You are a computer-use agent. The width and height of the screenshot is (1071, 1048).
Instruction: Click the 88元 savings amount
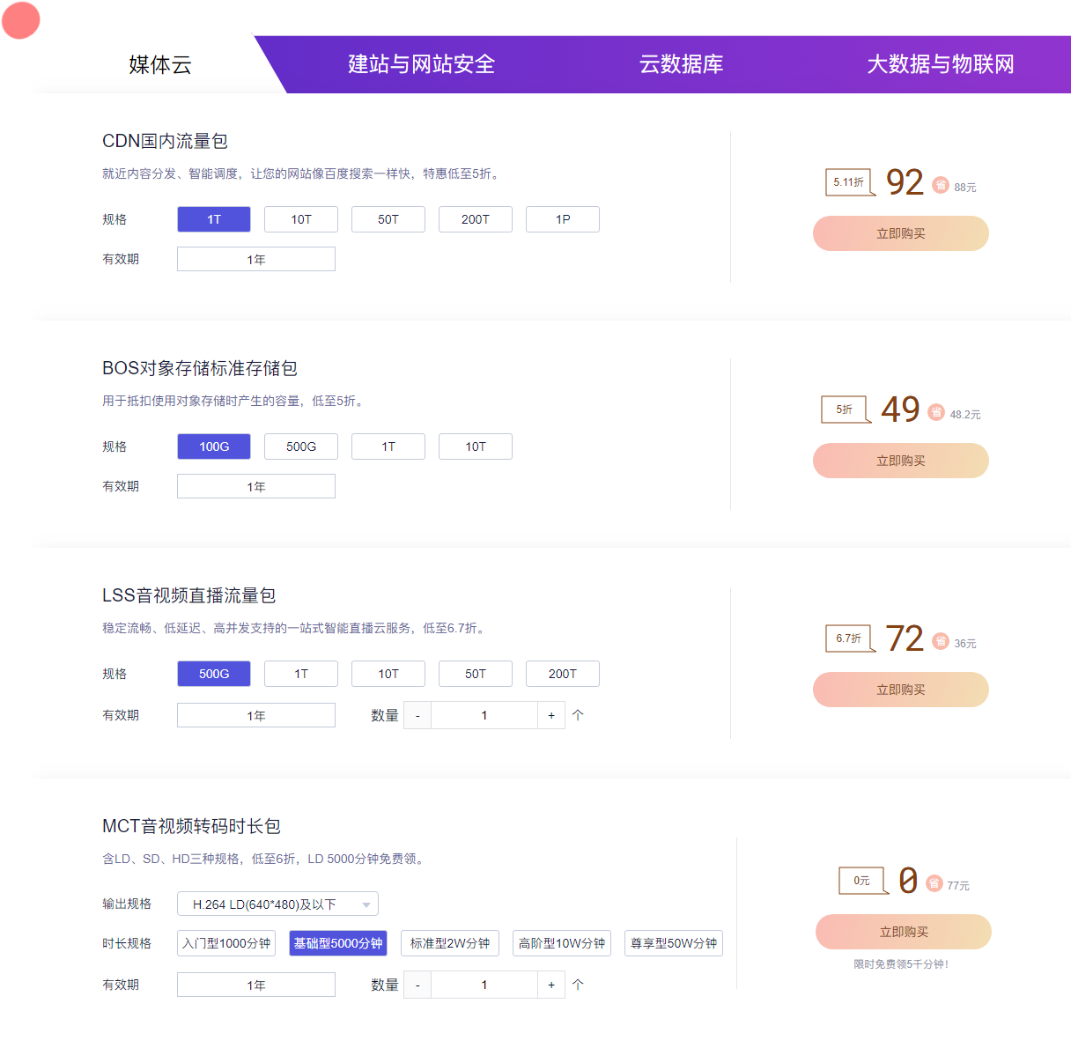coord(965,188)
